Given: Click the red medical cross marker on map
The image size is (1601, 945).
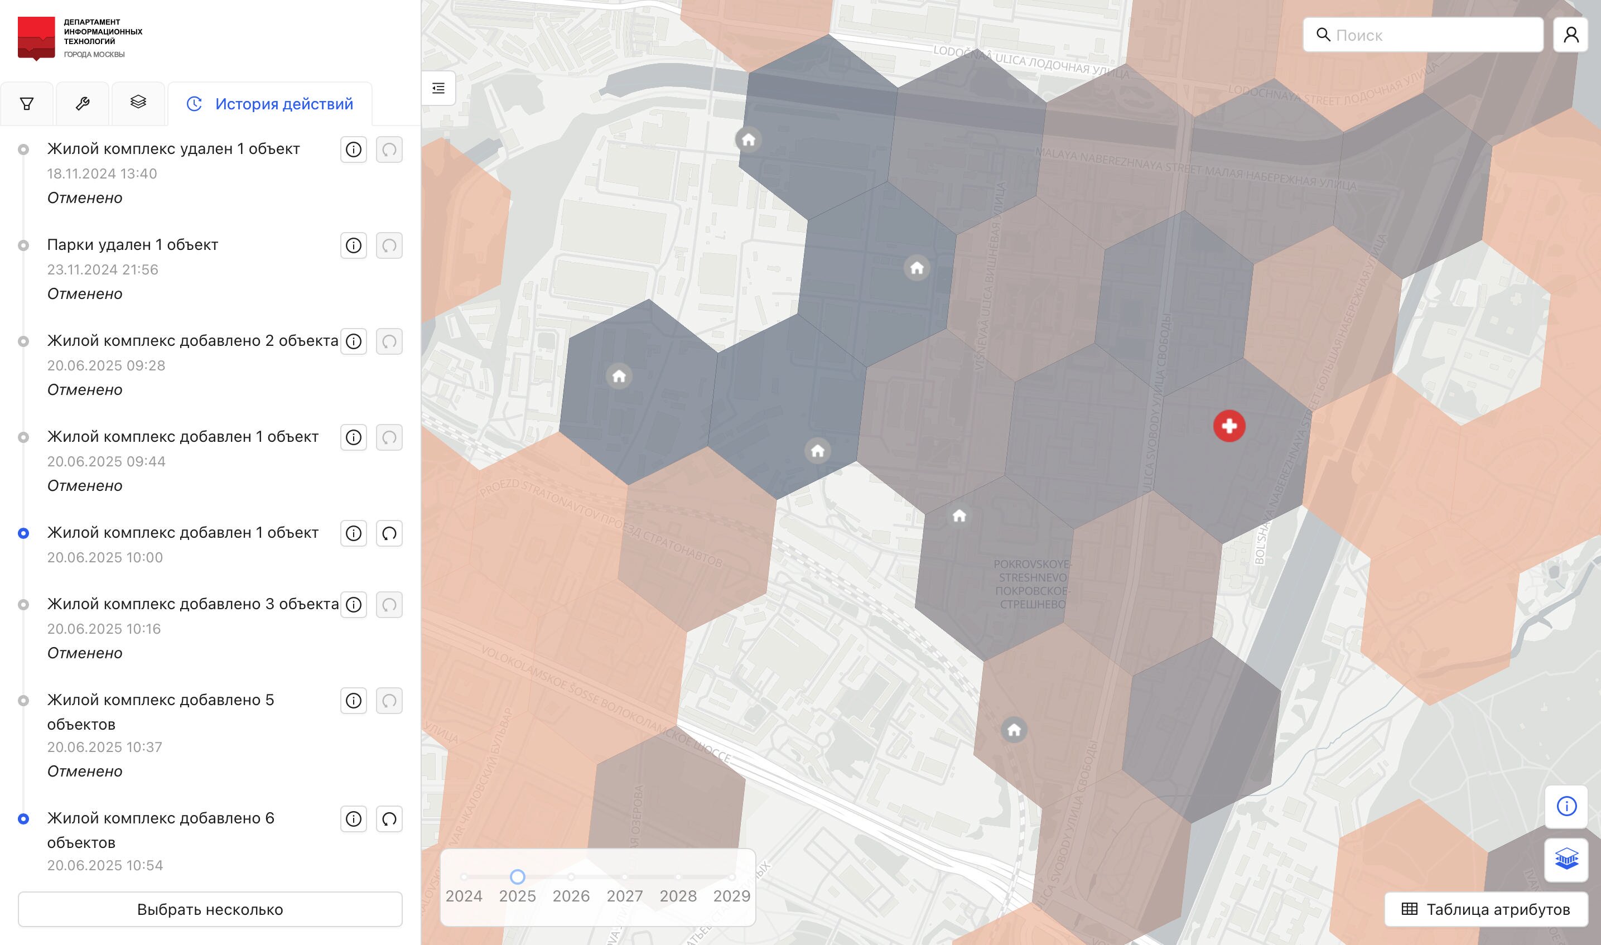Looking at the screenshot, I should (x=1228, y=426).
